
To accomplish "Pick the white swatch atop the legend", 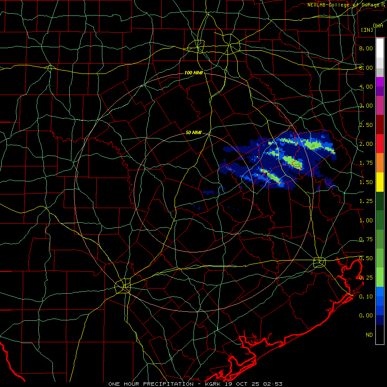I will [380, 48].
